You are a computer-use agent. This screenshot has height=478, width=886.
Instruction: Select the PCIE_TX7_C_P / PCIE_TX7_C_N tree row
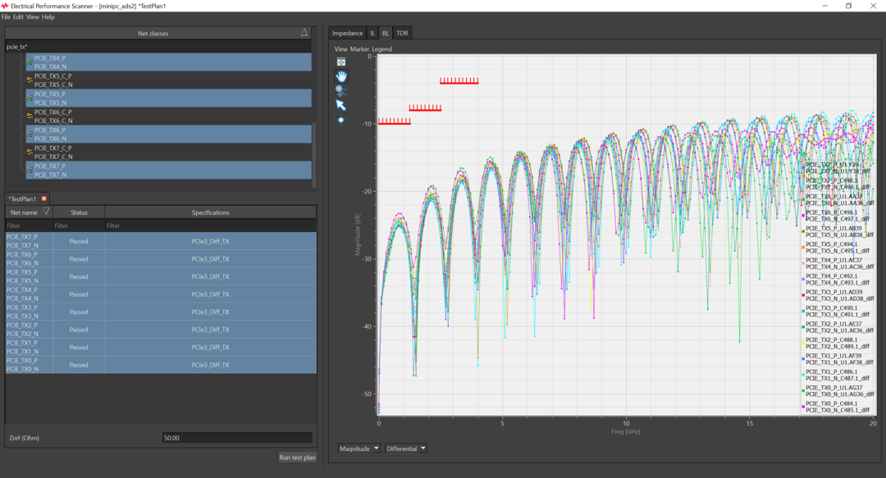coord(168,152)
